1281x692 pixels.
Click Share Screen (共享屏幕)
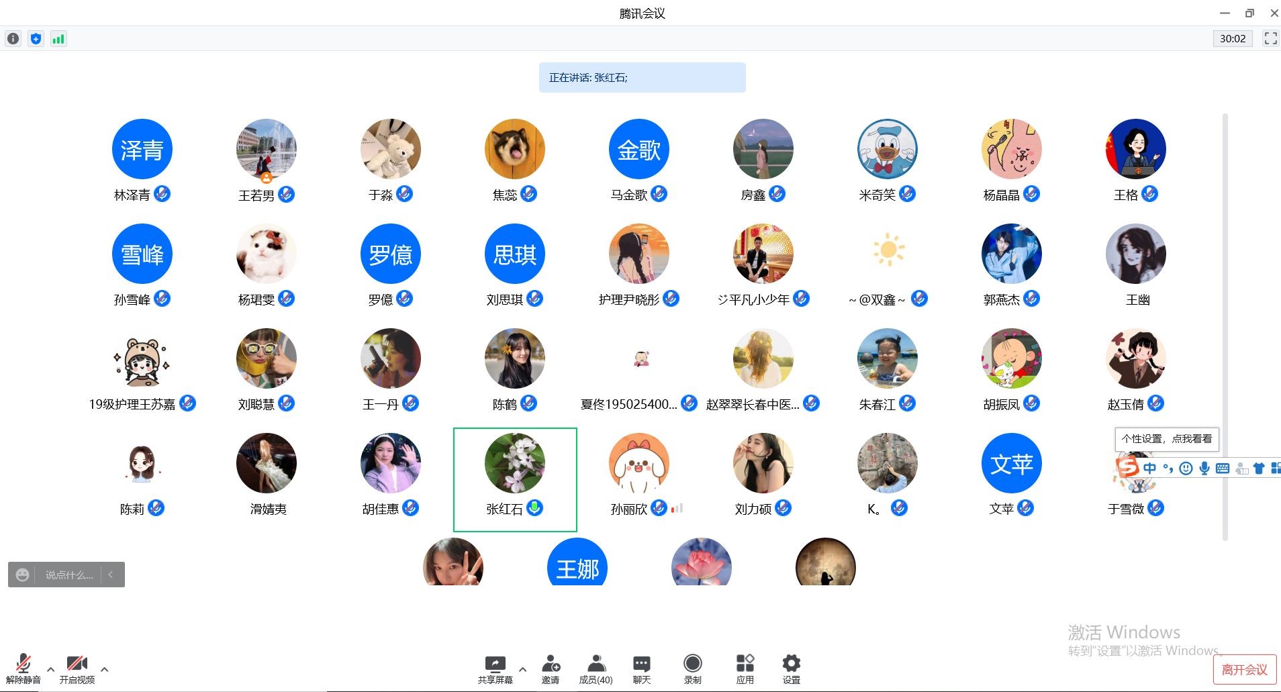coord(495,669)
